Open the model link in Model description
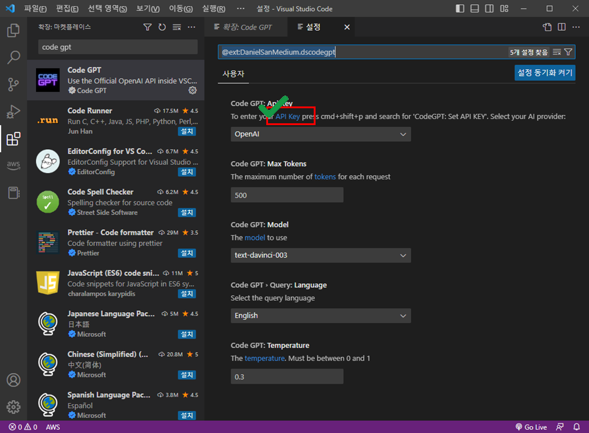 click(x=255, y=238)
